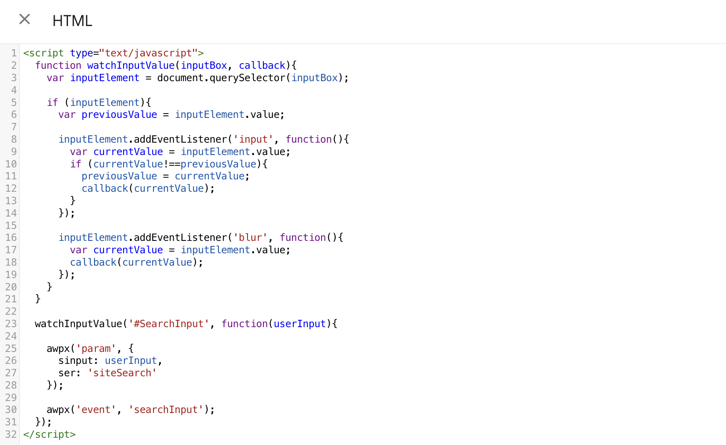
Task: Click line number 23 in the gutter
Action: click(x=11, y=324)
